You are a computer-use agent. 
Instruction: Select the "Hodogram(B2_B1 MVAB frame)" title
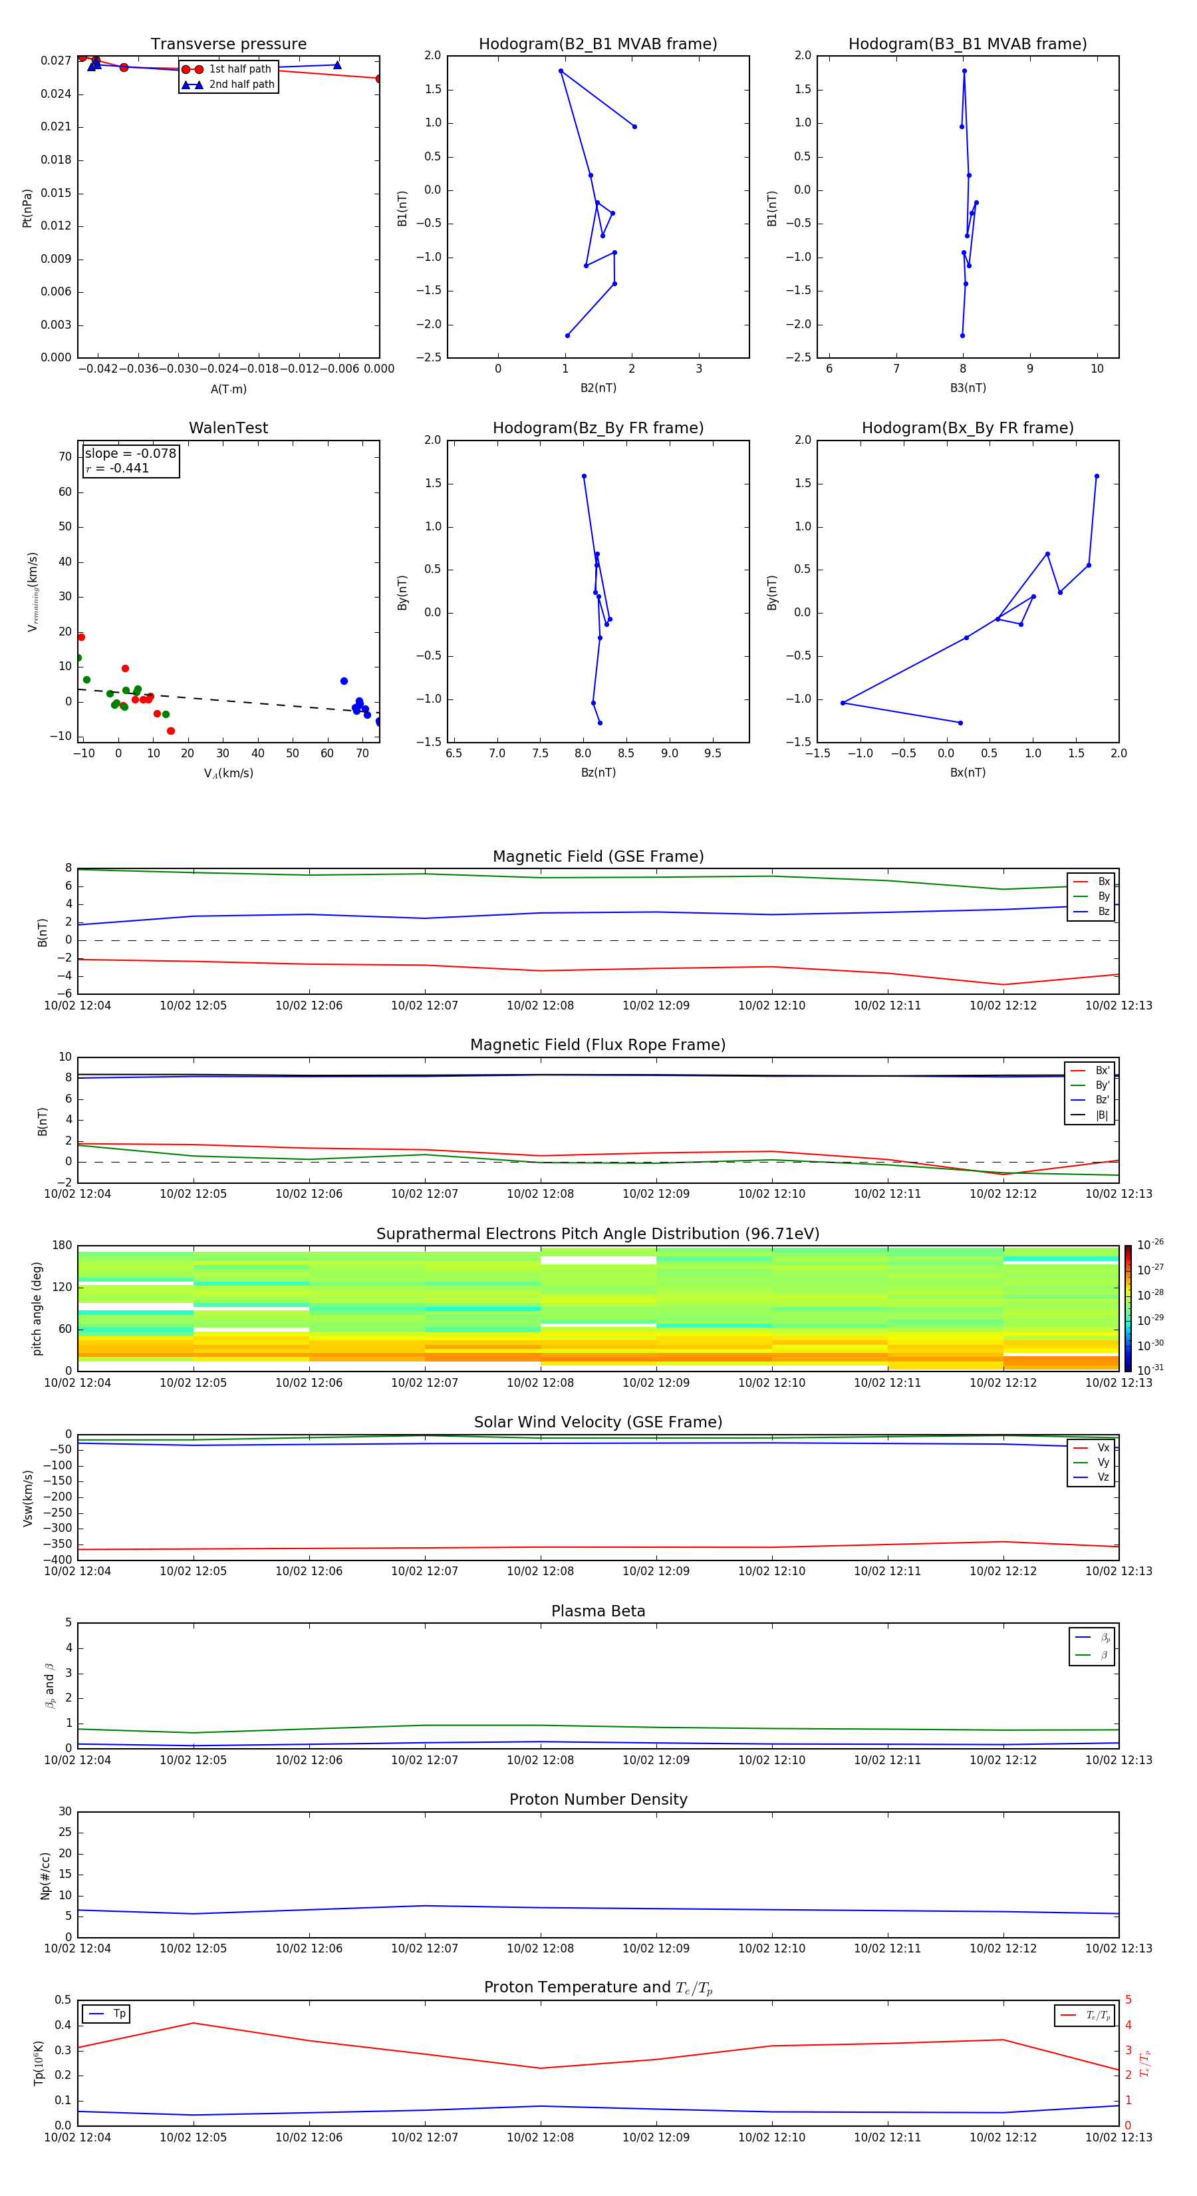tap(598, 45)
